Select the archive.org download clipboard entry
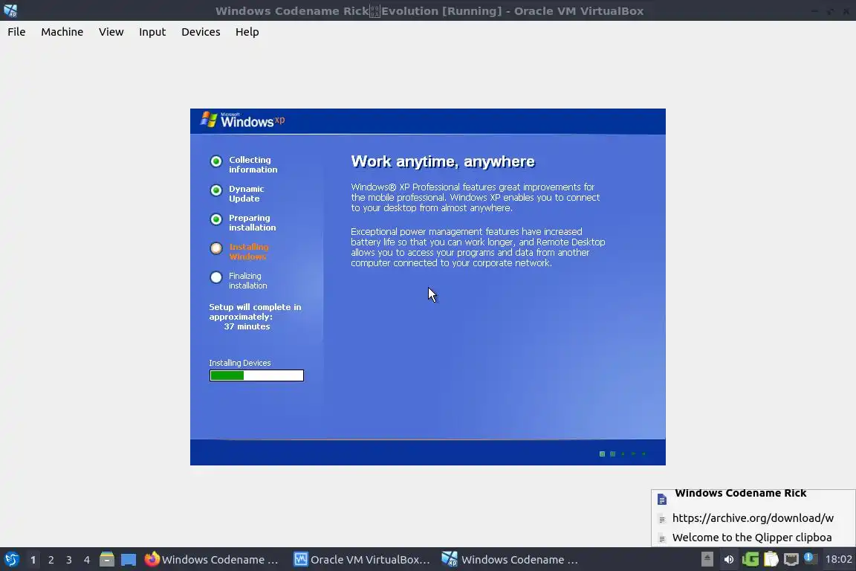856x571 pixels. 753,518
